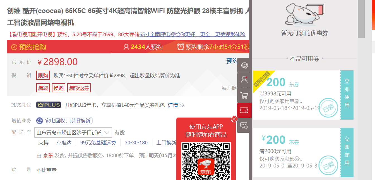Click the 满减 promotion tag
Screen dimensions: 375x180
pos(43,88)
